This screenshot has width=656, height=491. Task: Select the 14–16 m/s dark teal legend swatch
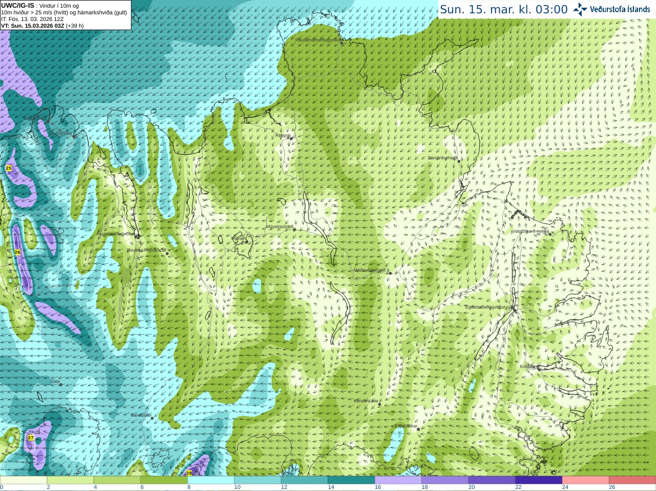(352, 480)
